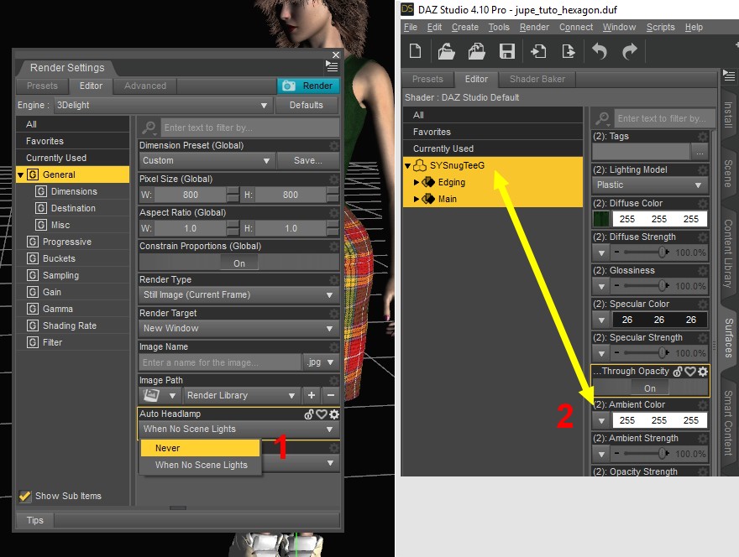Open the Render Library path dropdown

[x=241, y=395]
